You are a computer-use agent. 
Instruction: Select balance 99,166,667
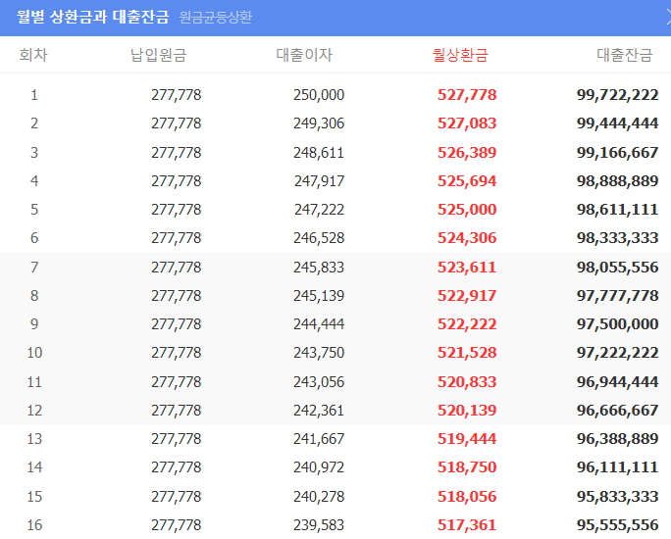coord(617,153)
